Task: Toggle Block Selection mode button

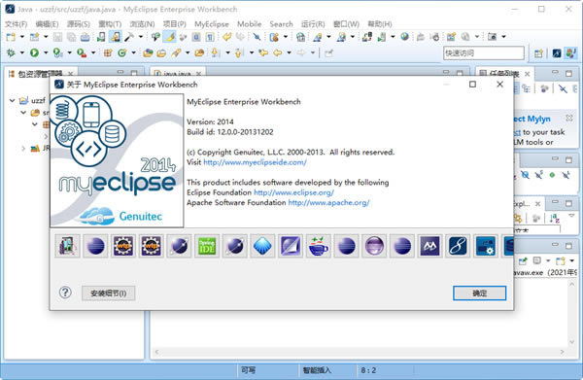Action: tap(196, 37)
